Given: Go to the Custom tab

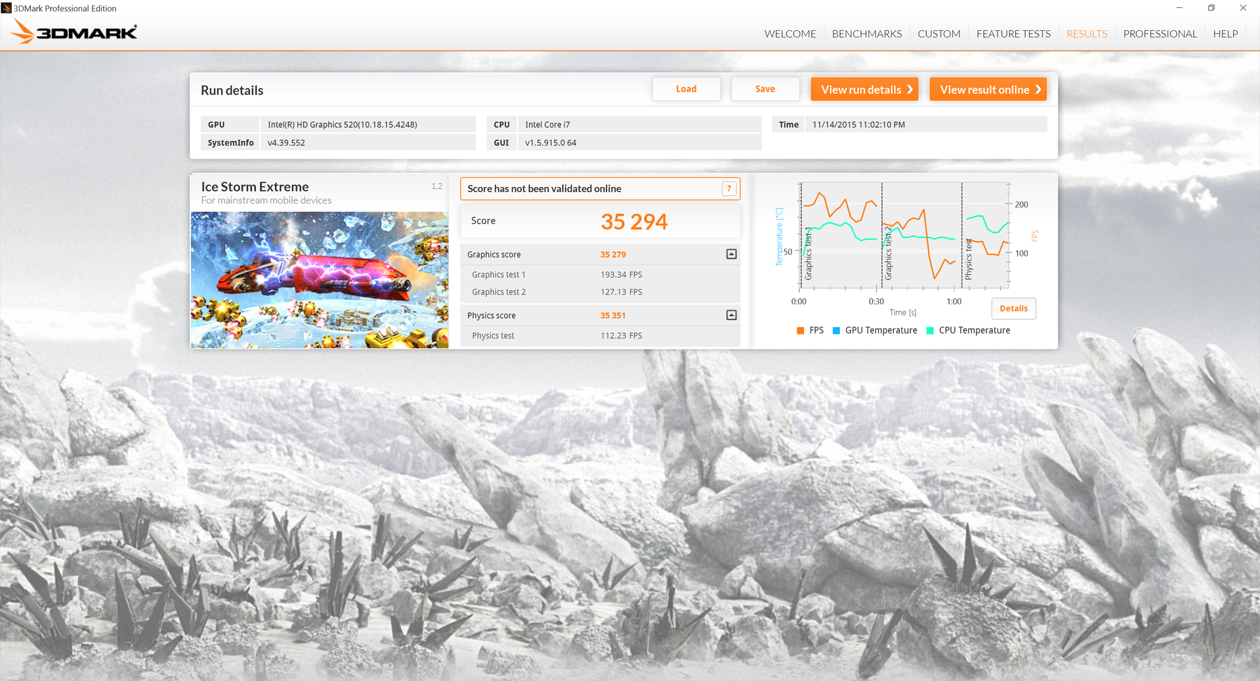Looking at the screenshot, I should tap(939, 33).
